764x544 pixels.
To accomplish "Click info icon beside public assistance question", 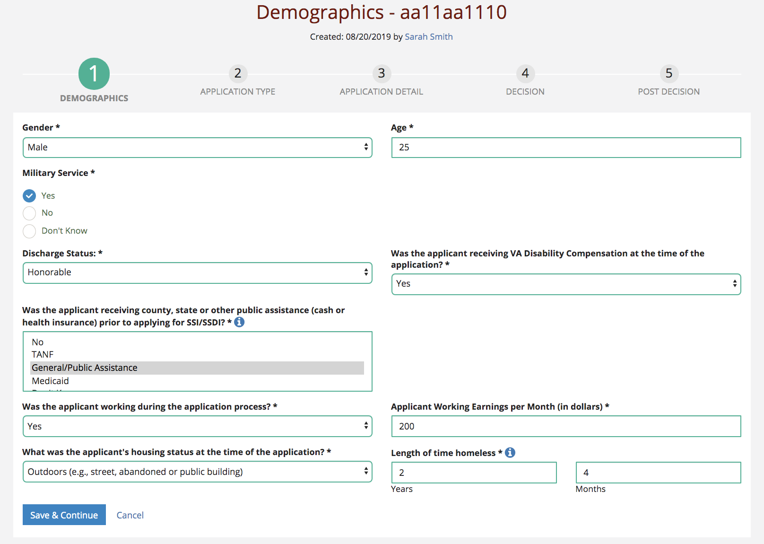I will click(240, 322).
